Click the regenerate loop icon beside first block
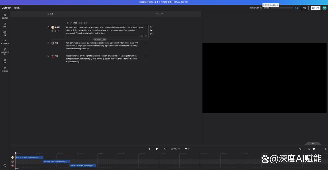This screenshot has height=170, width=328. tap(151, 27)
